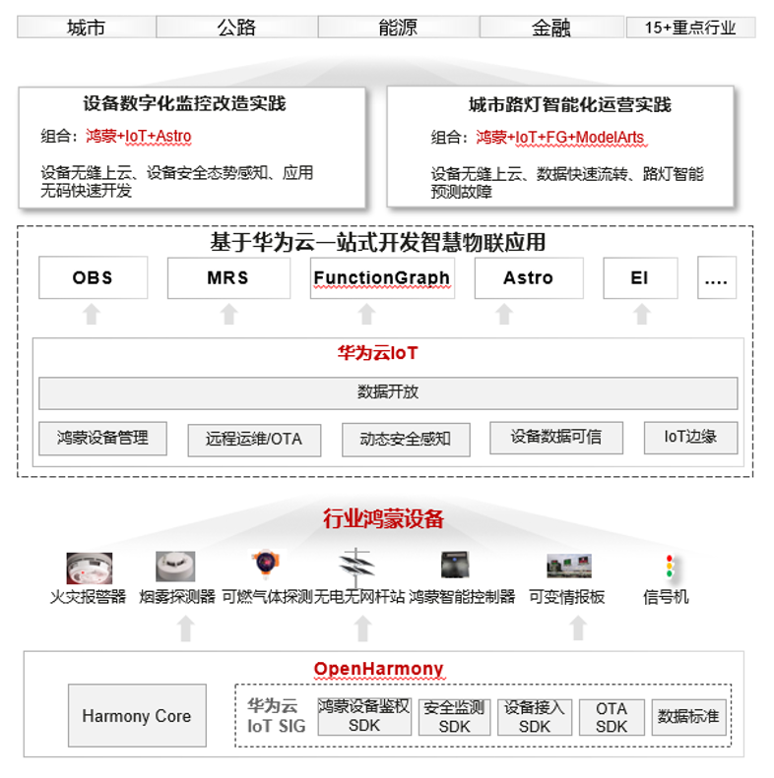Click the up arrow below 可变情报板

click(x=578, y=628)
